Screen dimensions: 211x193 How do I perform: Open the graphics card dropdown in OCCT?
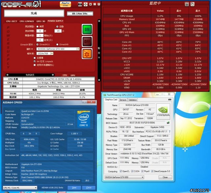tap(58, 49)
